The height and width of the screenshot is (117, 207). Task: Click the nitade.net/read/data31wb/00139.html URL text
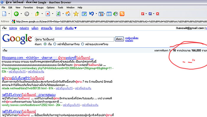[x=24, y=88]
